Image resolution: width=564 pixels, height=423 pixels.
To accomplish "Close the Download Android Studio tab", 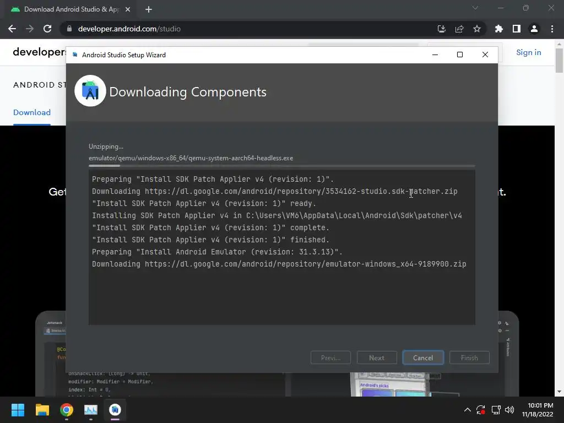I will tap(128, 9).
